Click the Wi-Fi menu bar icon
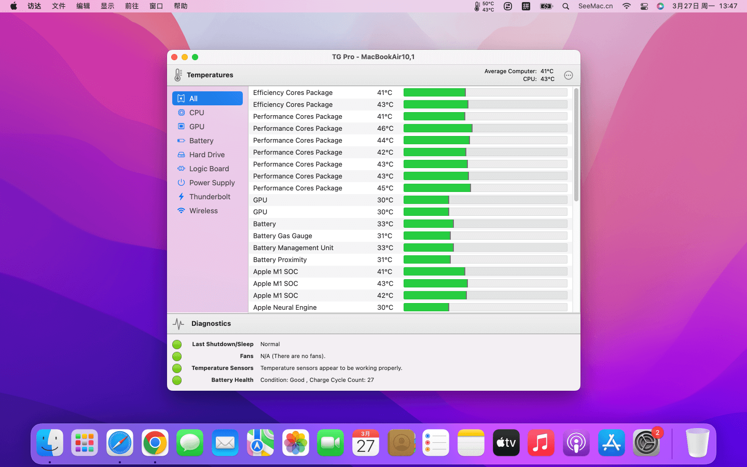 (x=627, y=6)
